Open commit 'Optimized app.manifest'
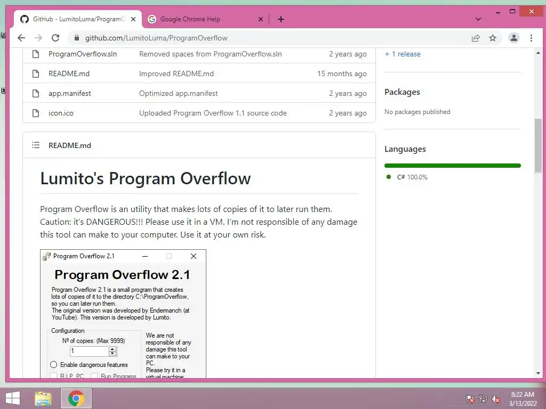Viewport: 546px width, 409px height. pyautogui.click(x=178, y=93)
